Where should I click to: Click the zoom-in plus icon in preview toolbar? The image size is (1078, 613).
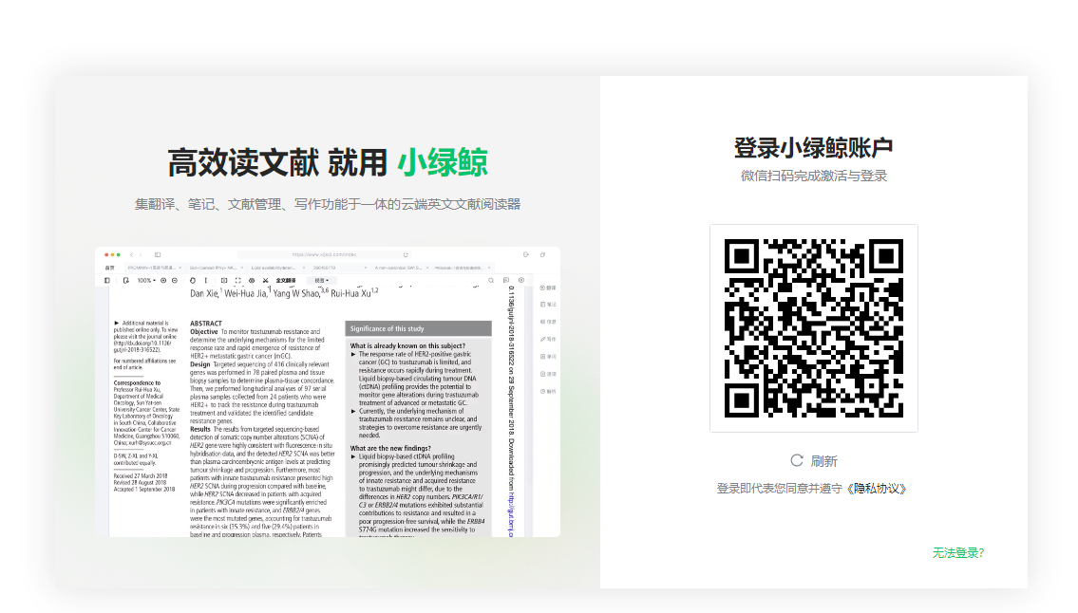163,280
